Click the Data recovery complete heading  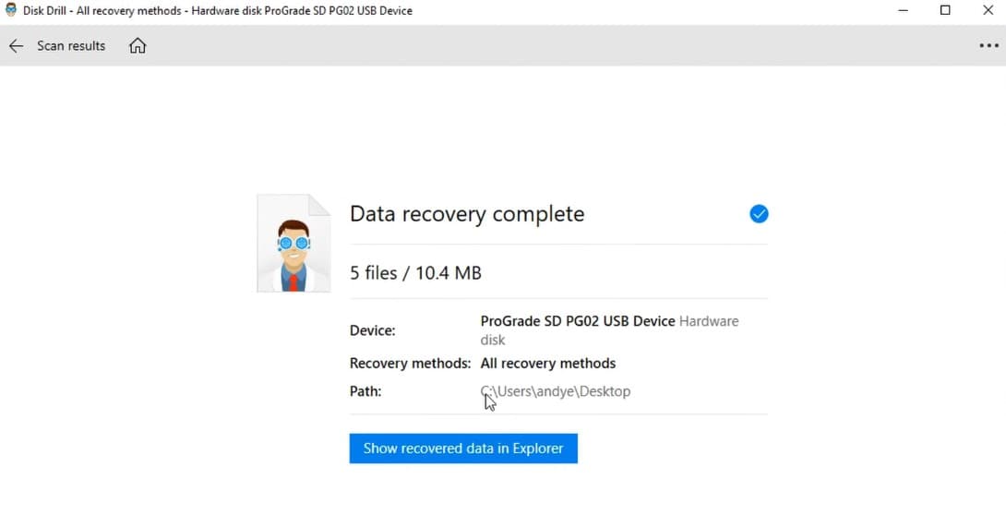[467, 214]
